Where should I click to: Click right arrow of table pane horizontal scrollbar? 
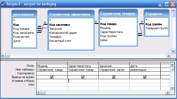(169, 56)
